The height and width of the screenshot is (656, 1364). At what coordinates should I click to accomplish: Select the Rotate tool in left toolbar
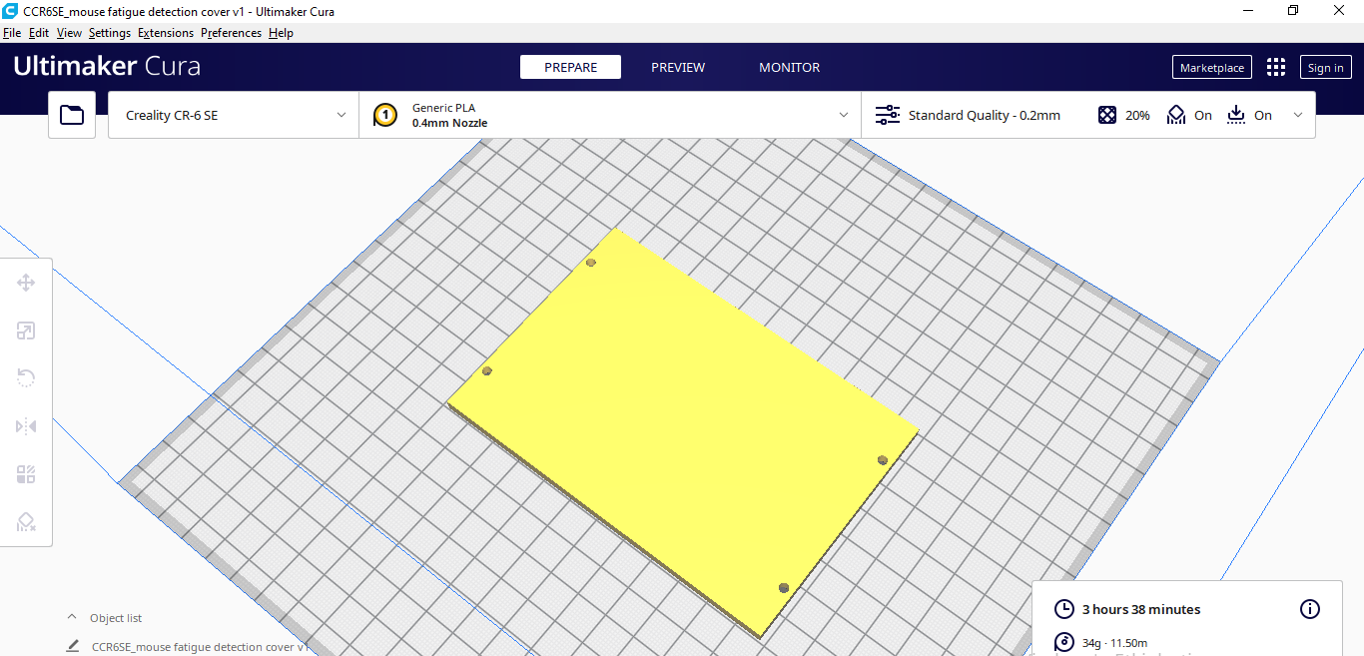[26, 378]
